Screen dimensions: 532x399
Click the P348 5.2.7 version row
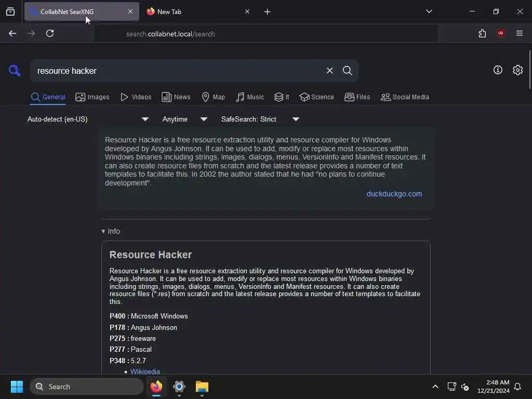pos(128,361)
